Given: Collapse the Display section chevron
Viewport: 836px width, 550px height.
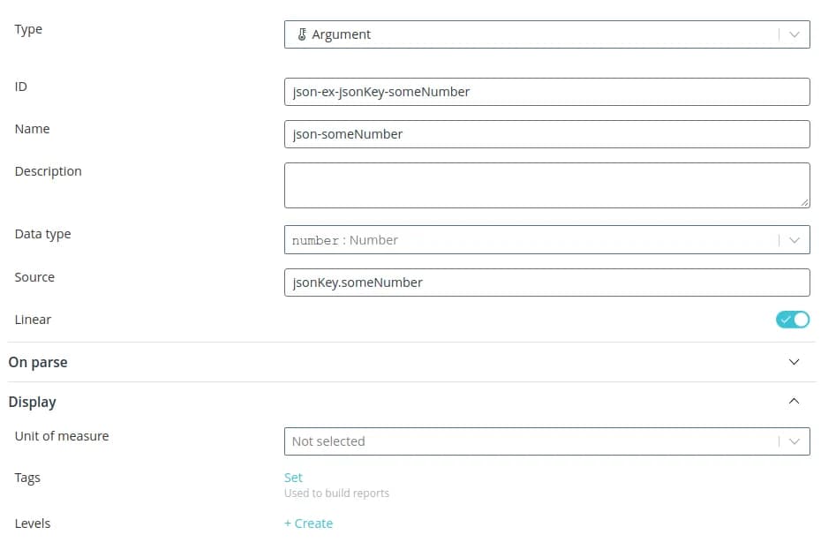Looking at the screenshot, I should (x=794, y=402).
